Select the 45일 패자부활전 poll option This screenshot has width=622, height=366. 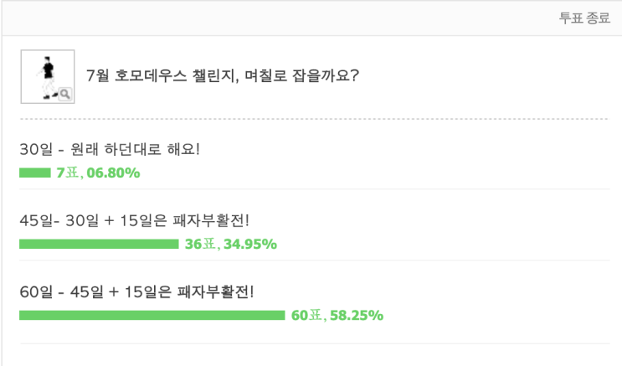pyautogui.click(x=134, y=221)
